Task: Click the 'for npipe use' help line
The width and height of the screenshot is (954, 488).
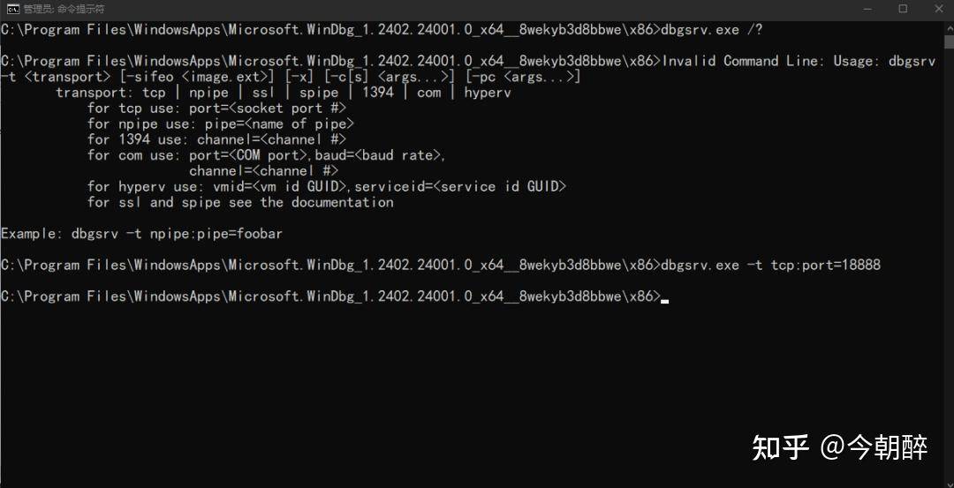Action: click(x=221, y=124)
